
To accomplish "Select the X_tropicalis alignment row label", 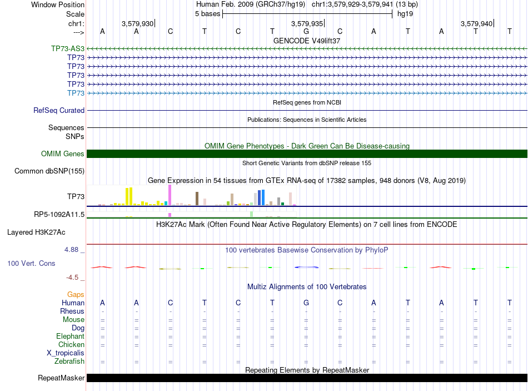I will tap(66, 353).
